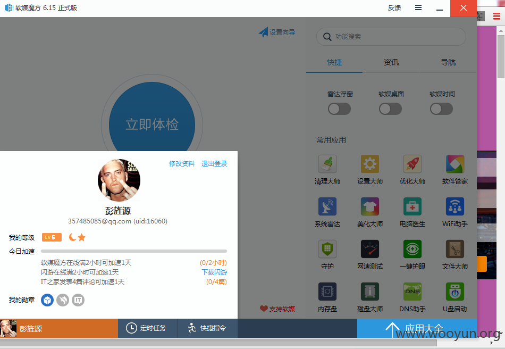The image size is (505, 349).
Task: Click the large profile avatar photo
Action: [x=119, y=180]
